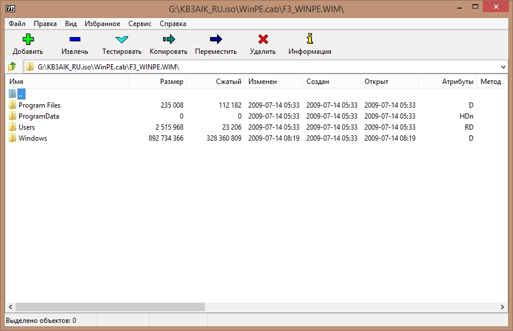The width and height of the screenshot is (513, 331).
Task: Expand the address bar path dropdown
Action: point(503,67)
